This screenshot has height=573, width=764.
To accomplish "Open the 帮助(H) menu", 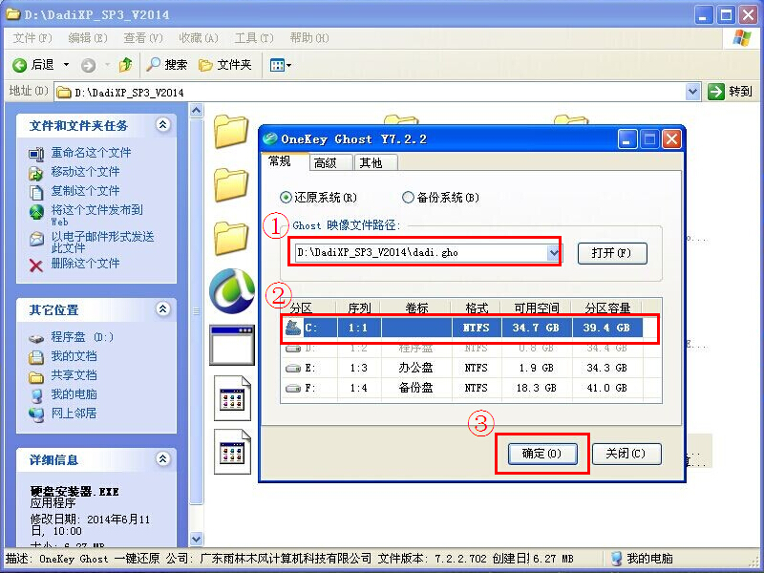I will 309,38.
